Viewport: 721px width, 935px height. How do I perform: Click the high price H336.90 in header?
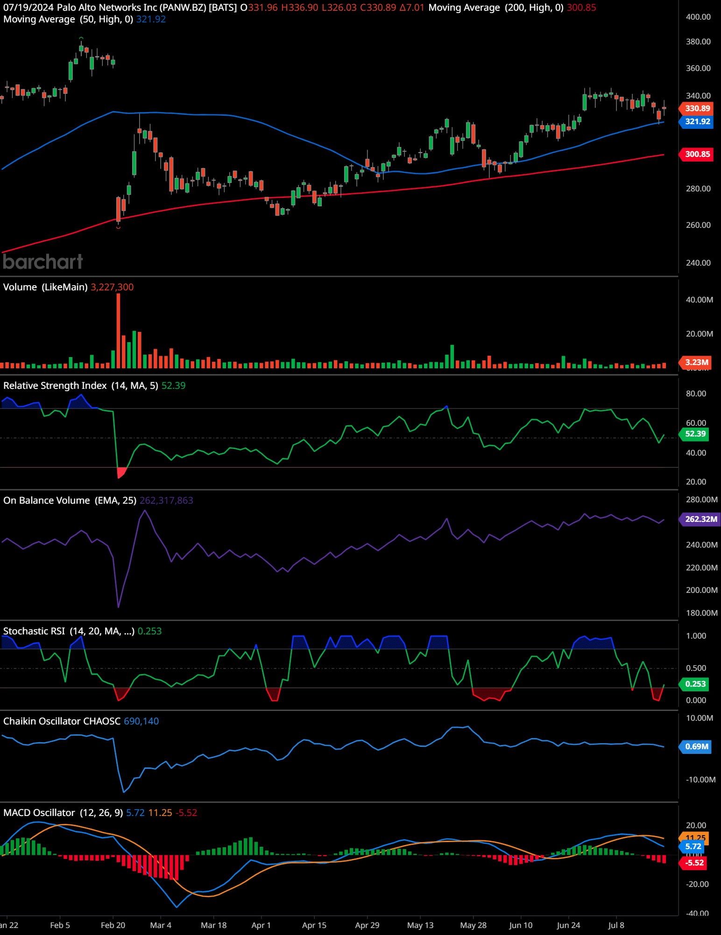(x=300, y=7)
